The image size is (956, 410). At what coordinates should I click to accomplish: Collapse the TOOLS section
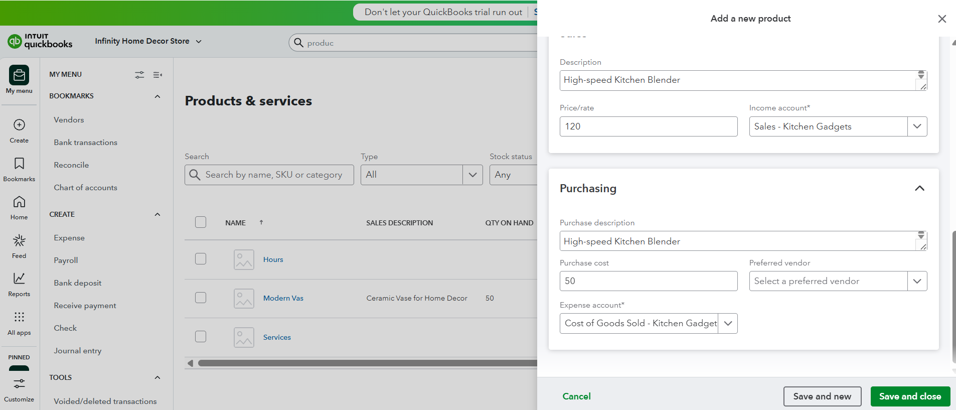point(157,378)
